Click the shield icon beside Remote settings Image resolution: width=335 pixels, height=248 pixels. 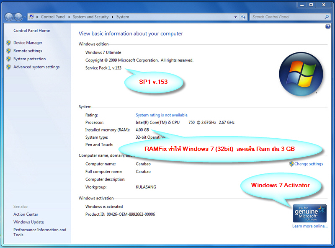point(8,51)
